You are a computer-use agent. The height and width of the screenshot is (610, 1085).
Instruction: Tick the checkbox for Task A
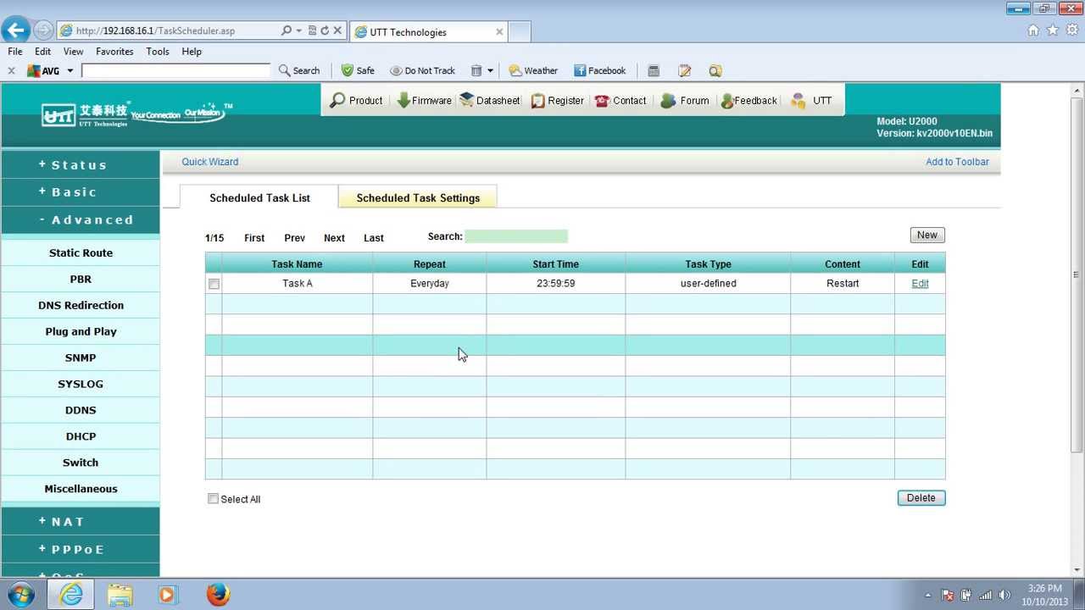[214, 284]
